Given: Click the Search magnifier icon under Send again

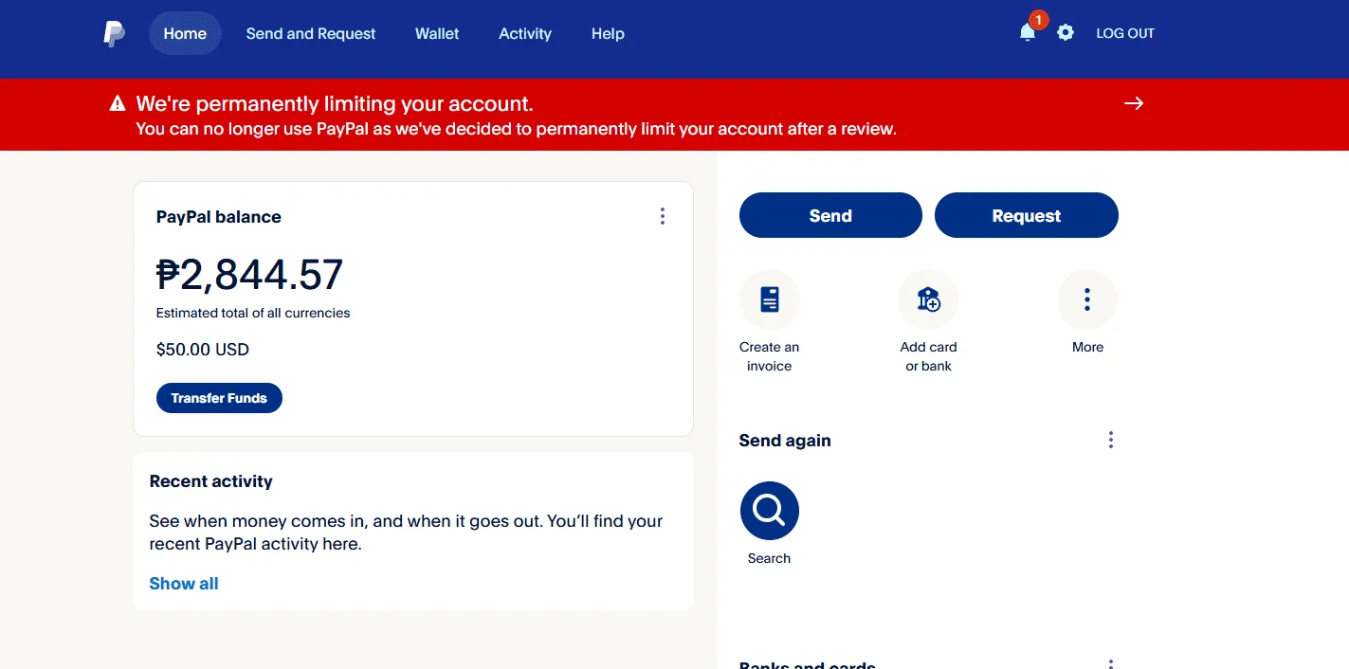Looking at the screenshot, I should (x=770, y=512).
